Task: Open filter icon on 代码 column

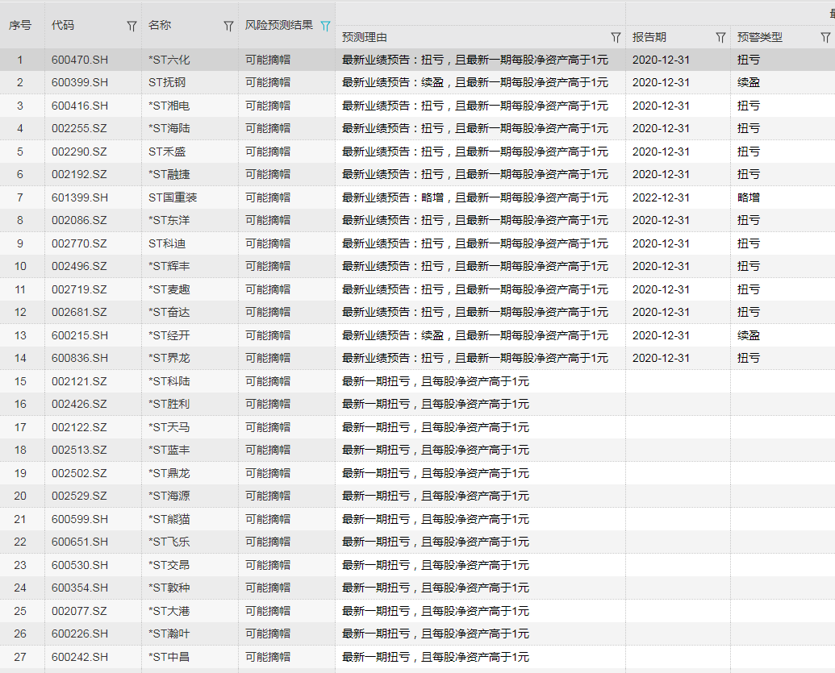Action: pyautogui.click(x=132, y=26)
